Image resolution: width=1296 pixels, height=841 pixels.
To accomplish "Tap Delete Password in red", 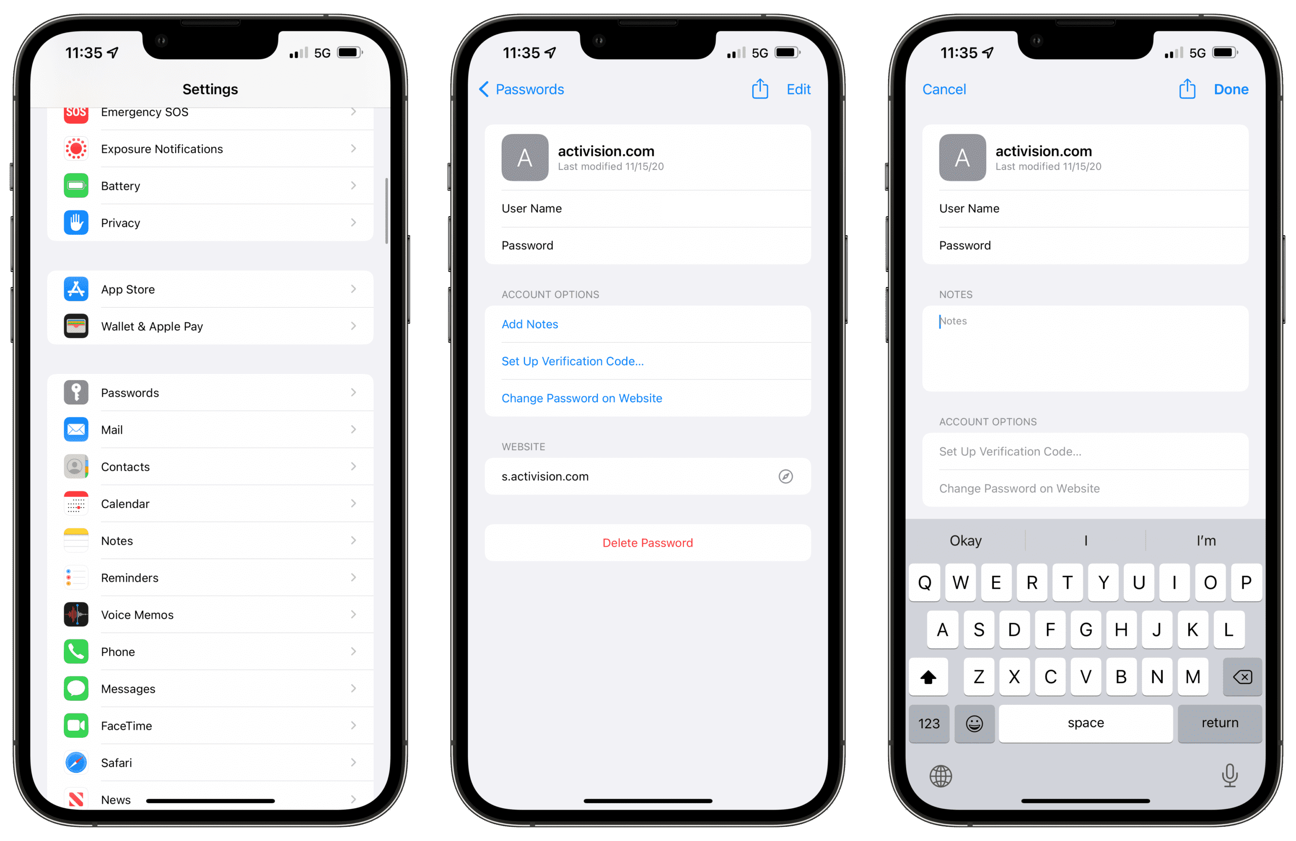I will 647,543.
